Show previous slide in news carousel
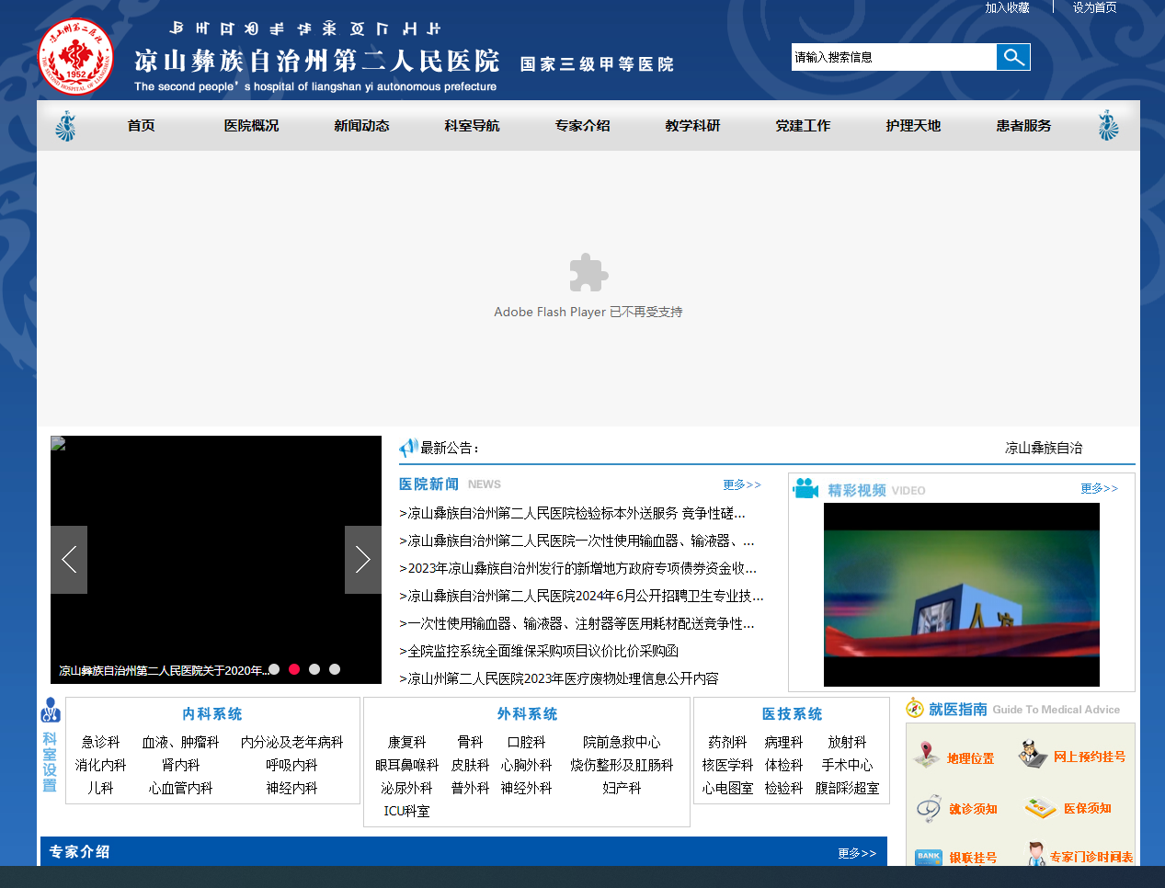 click(x=69, y=560)
